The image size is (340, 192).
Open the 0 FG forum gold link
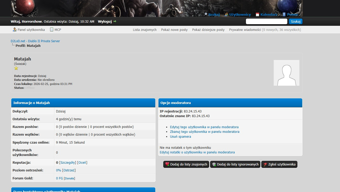point(60,178)
